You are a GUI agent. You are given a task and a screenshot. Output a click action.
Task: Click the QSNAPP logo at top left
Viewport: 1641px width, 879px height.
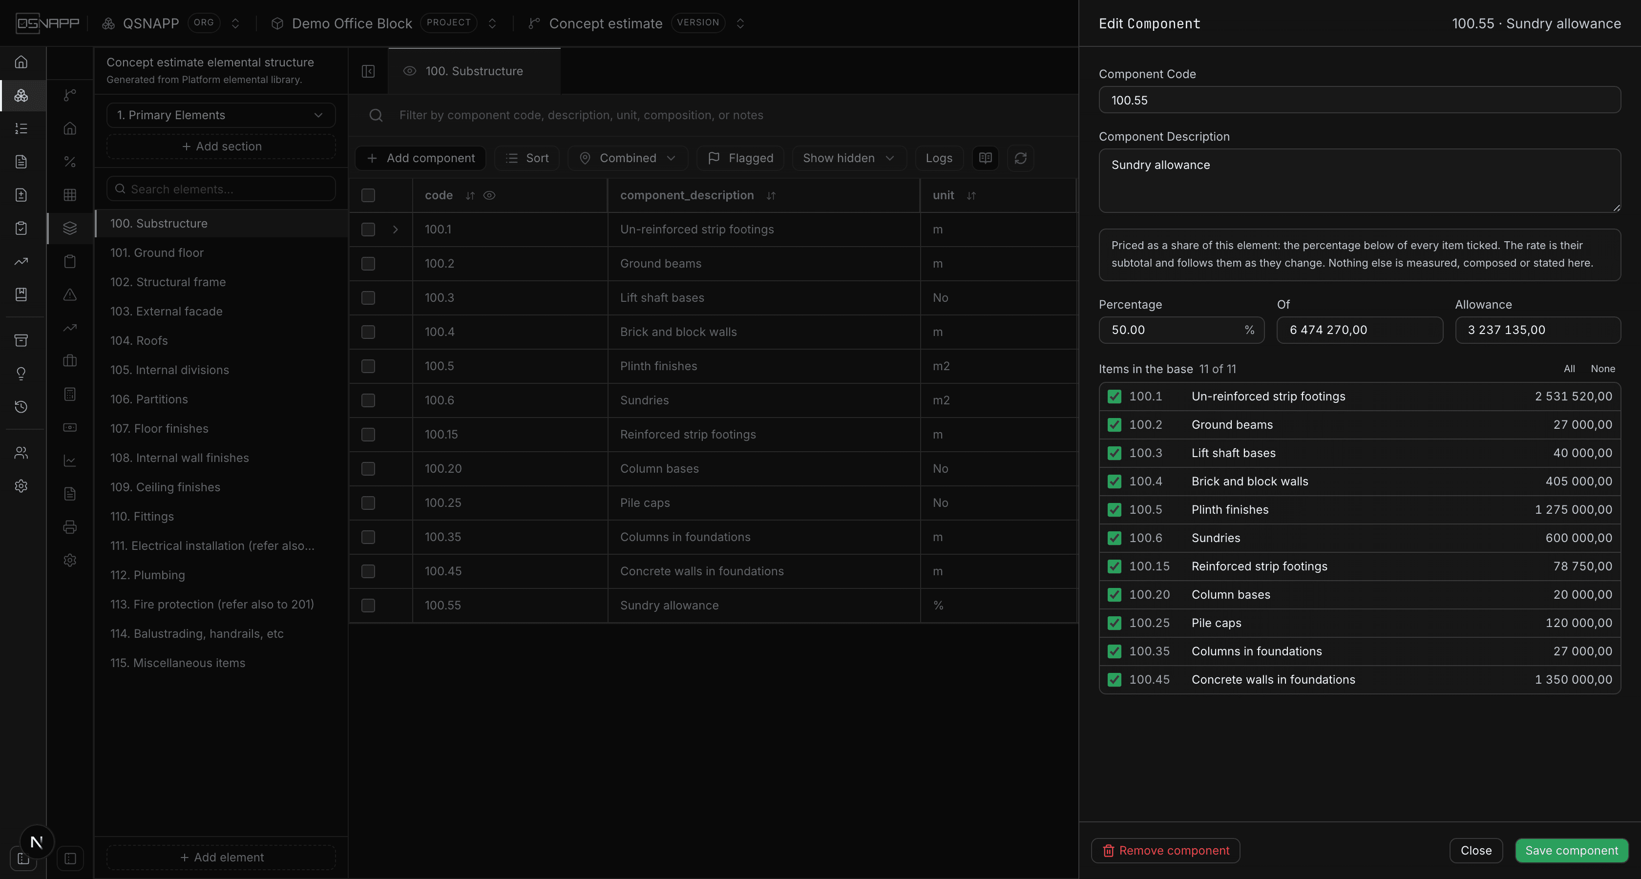pyautogui.click(x=48, y=23)
